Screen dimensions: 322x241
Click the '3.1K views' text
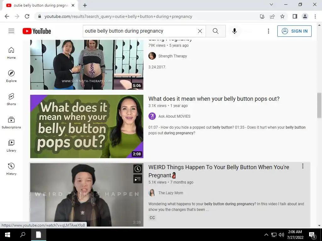point(158,106)
